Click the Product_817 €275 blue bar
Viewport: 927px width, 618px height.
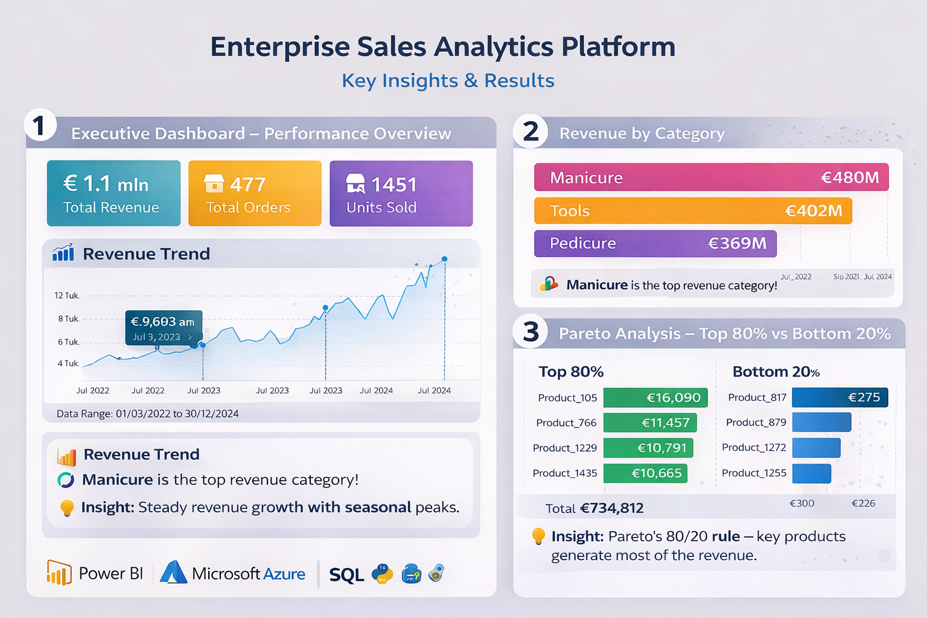click(x=840, y=398)
